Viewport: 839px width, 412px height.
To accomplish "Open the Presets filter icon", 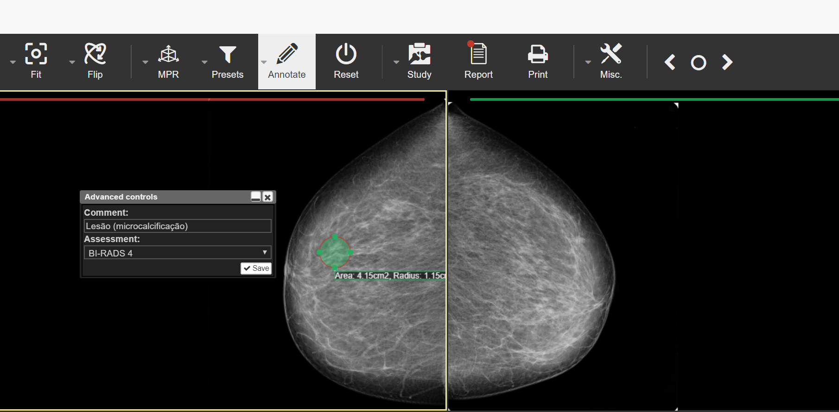I will 228,55.
